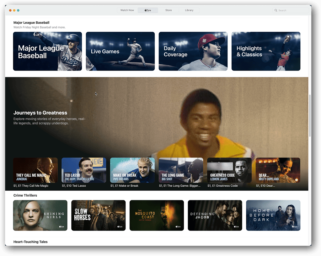Viewport: 321px width, 256px height.
Task: Select the Slow Horses poster
Action: 98,216
